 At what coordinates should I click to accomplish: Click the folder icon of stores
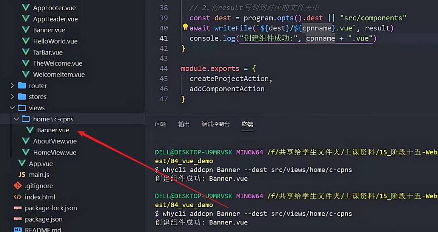tap(22, 97)
